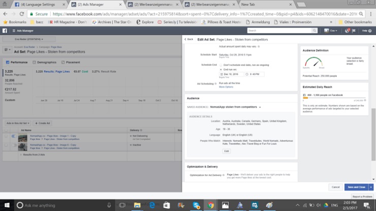Launch Microsoft Edge from the taskbar
376x211 pixels.
(x=152, y=205)
